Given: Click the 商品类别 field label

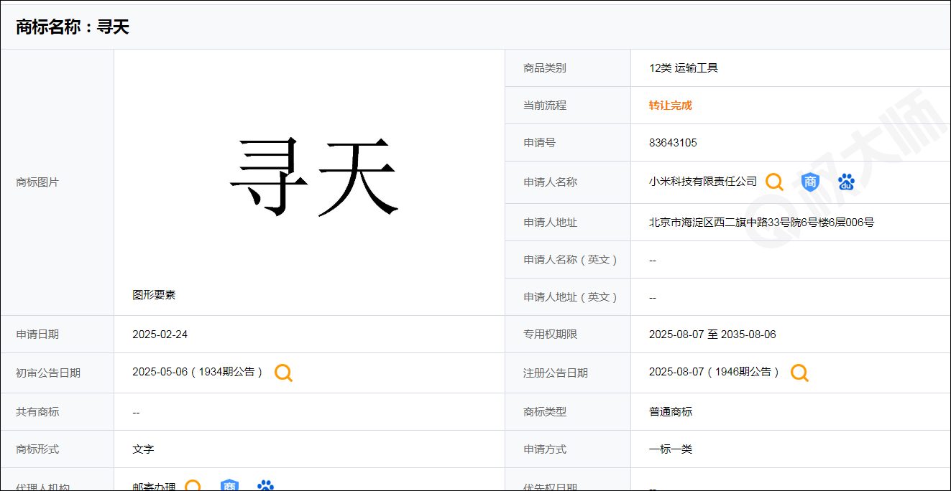Looking at the screenshot, I should [x=545, y=68].
